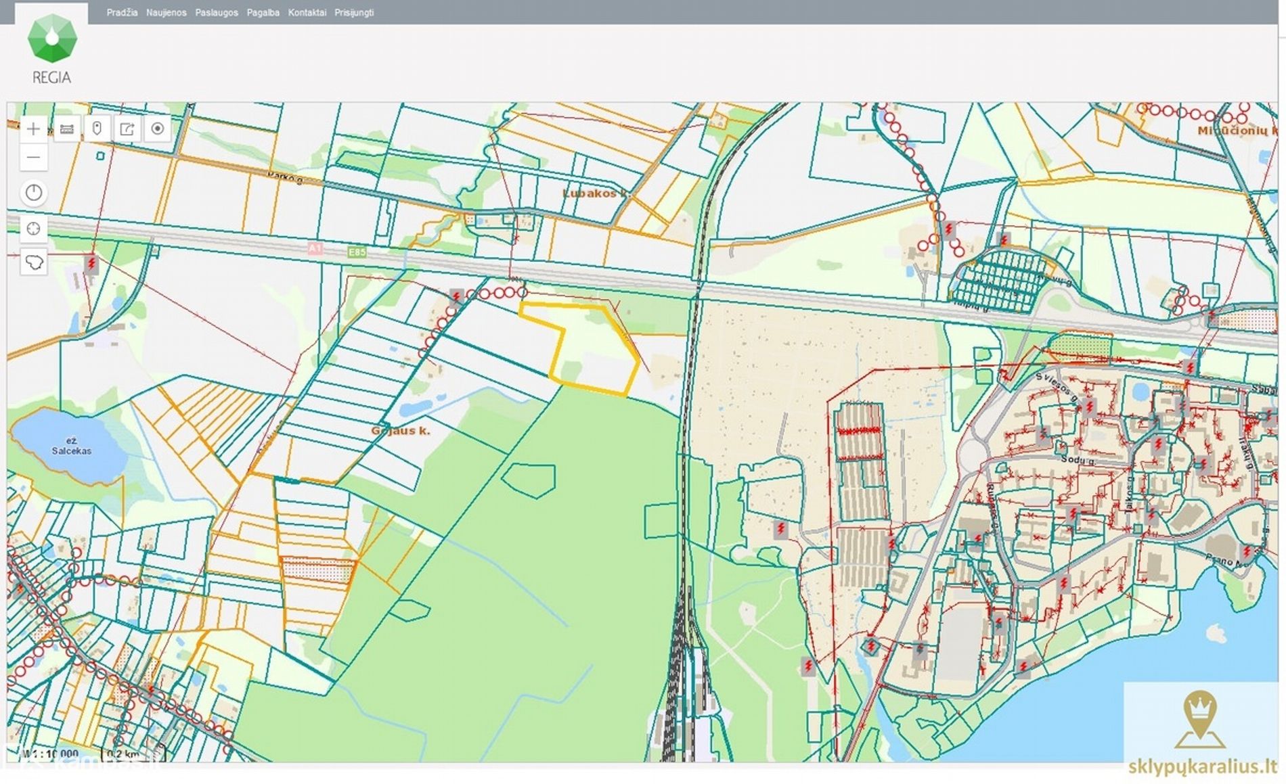This screenshot has width=1286, height=784.
Task: Go to Naujienos in top navigation
Action: pyautogui.click(x=166, y=13)
